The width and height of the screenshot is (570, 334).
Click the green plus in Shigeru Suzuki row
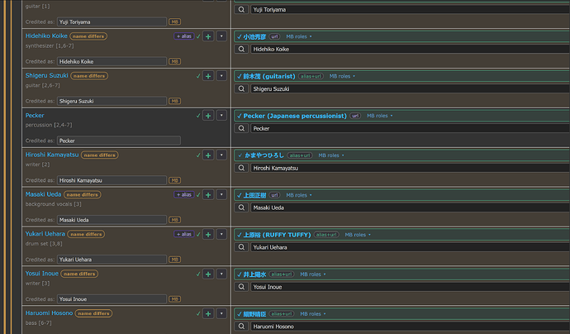[x=208, y=76]
